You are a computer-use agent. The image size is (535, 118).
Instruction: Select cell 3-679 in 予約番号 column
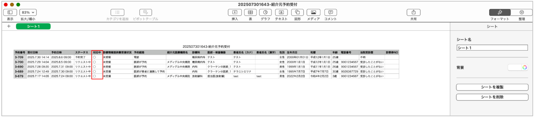coord(20,76)
